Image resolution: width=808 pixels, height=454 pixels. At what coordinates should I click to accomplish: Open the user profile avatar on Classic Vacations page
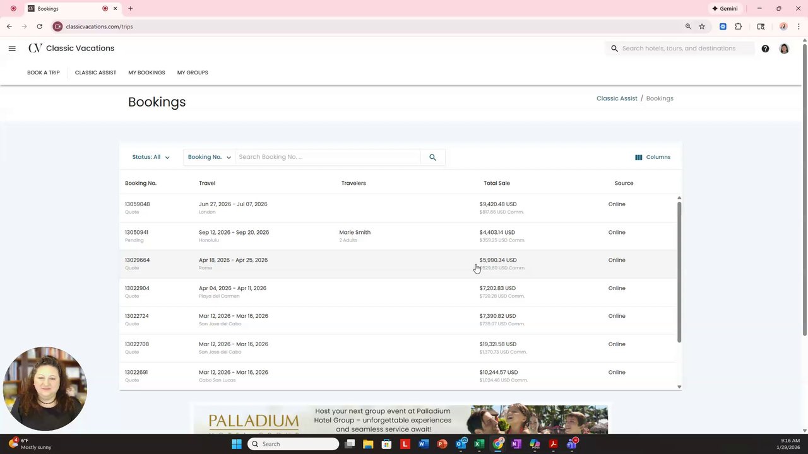pyautogui.click(x=784, y=49)
